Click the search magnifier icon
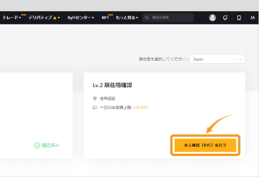 tap(146, 17)
